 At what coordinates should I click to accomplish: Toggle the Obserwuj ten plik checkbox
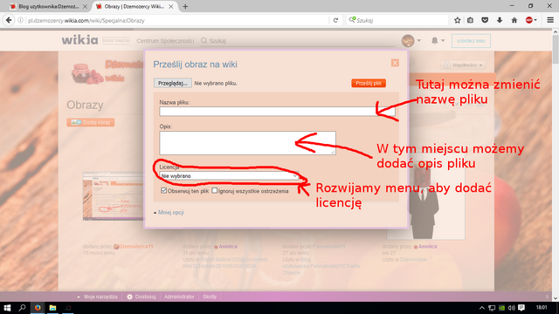163,191
